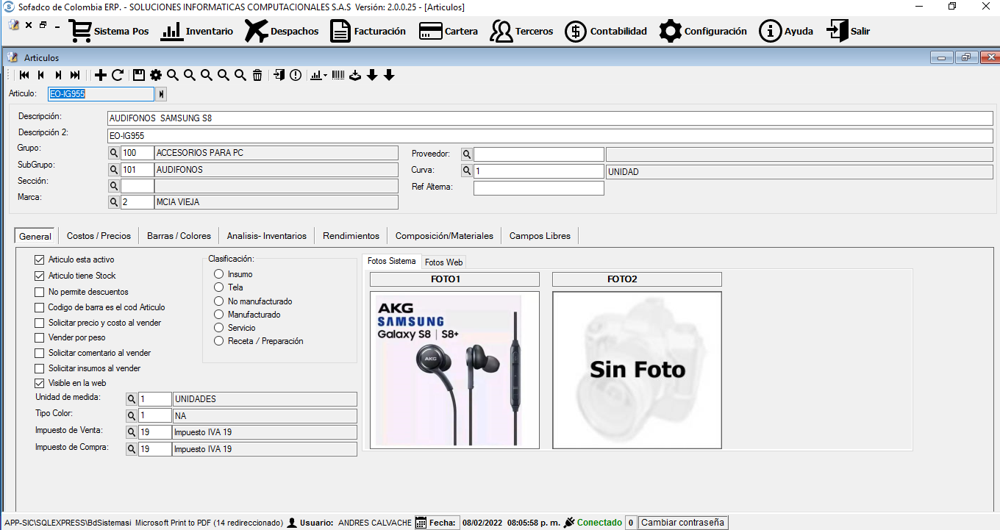Enable 'No permite descuentos' checkbox
The image size is (1000, 530).
click(40, 292)
